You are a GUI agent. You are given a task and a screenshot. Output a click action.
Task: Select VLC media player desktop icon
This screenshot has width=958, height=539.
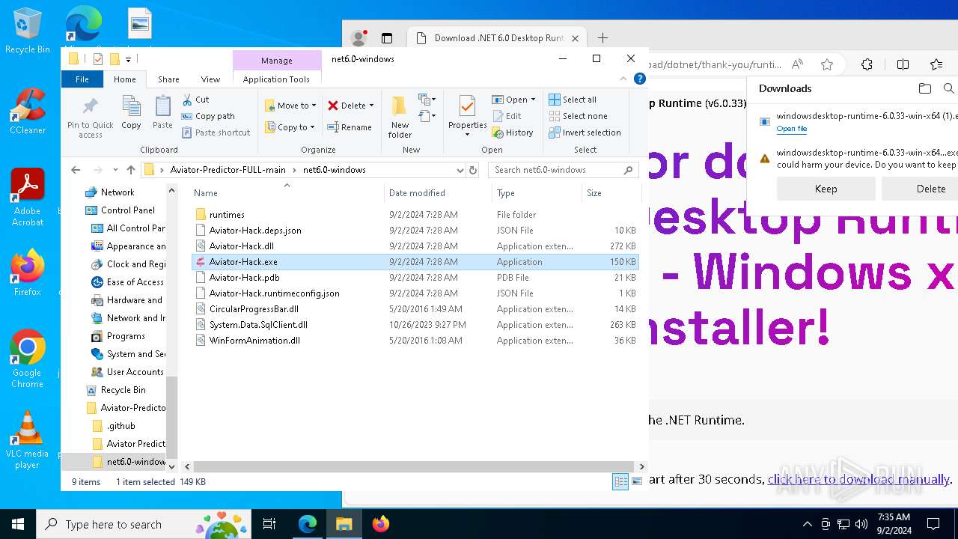pyautogui.click(x=28, y=440)
